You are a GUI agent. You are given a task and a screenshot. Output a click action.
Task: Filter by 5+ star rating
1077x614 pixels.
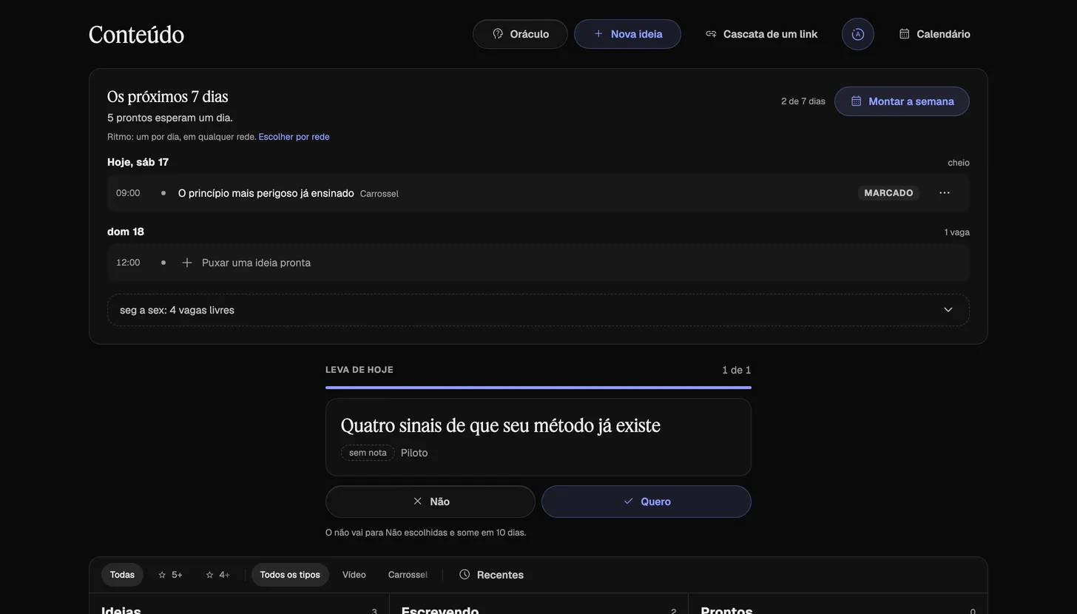pos(170,575)
